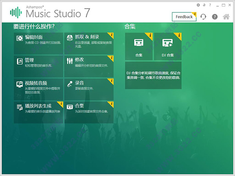
Task: Show info badge on 录音 tile
Action: pyautogui.click(x=111, y=81)
